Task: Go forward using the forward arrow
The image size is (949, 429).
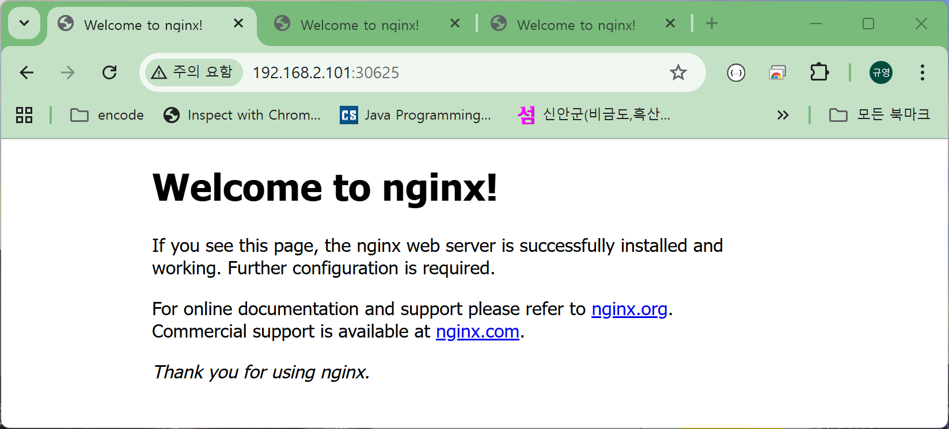Action: click(68, 72)
